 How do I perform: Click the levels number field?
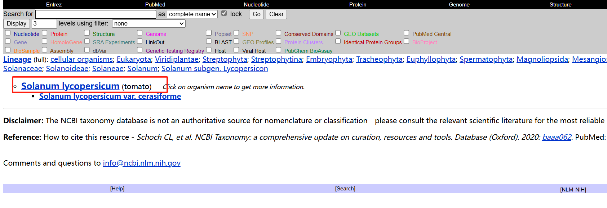(44, 23)
